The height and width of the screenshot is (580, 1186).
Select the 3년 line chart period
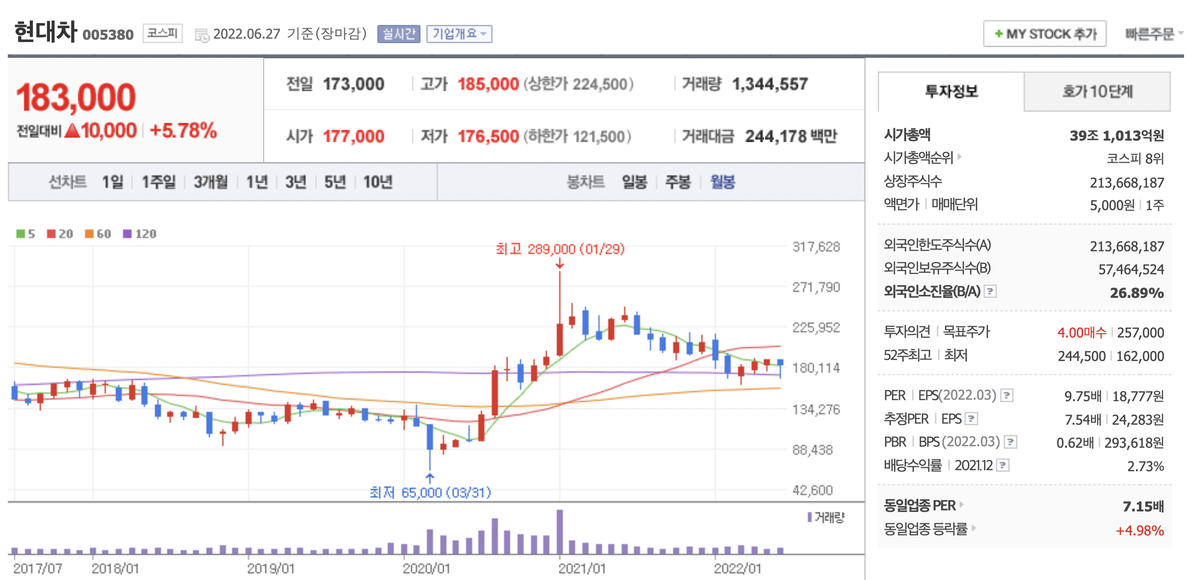[296, 182]
